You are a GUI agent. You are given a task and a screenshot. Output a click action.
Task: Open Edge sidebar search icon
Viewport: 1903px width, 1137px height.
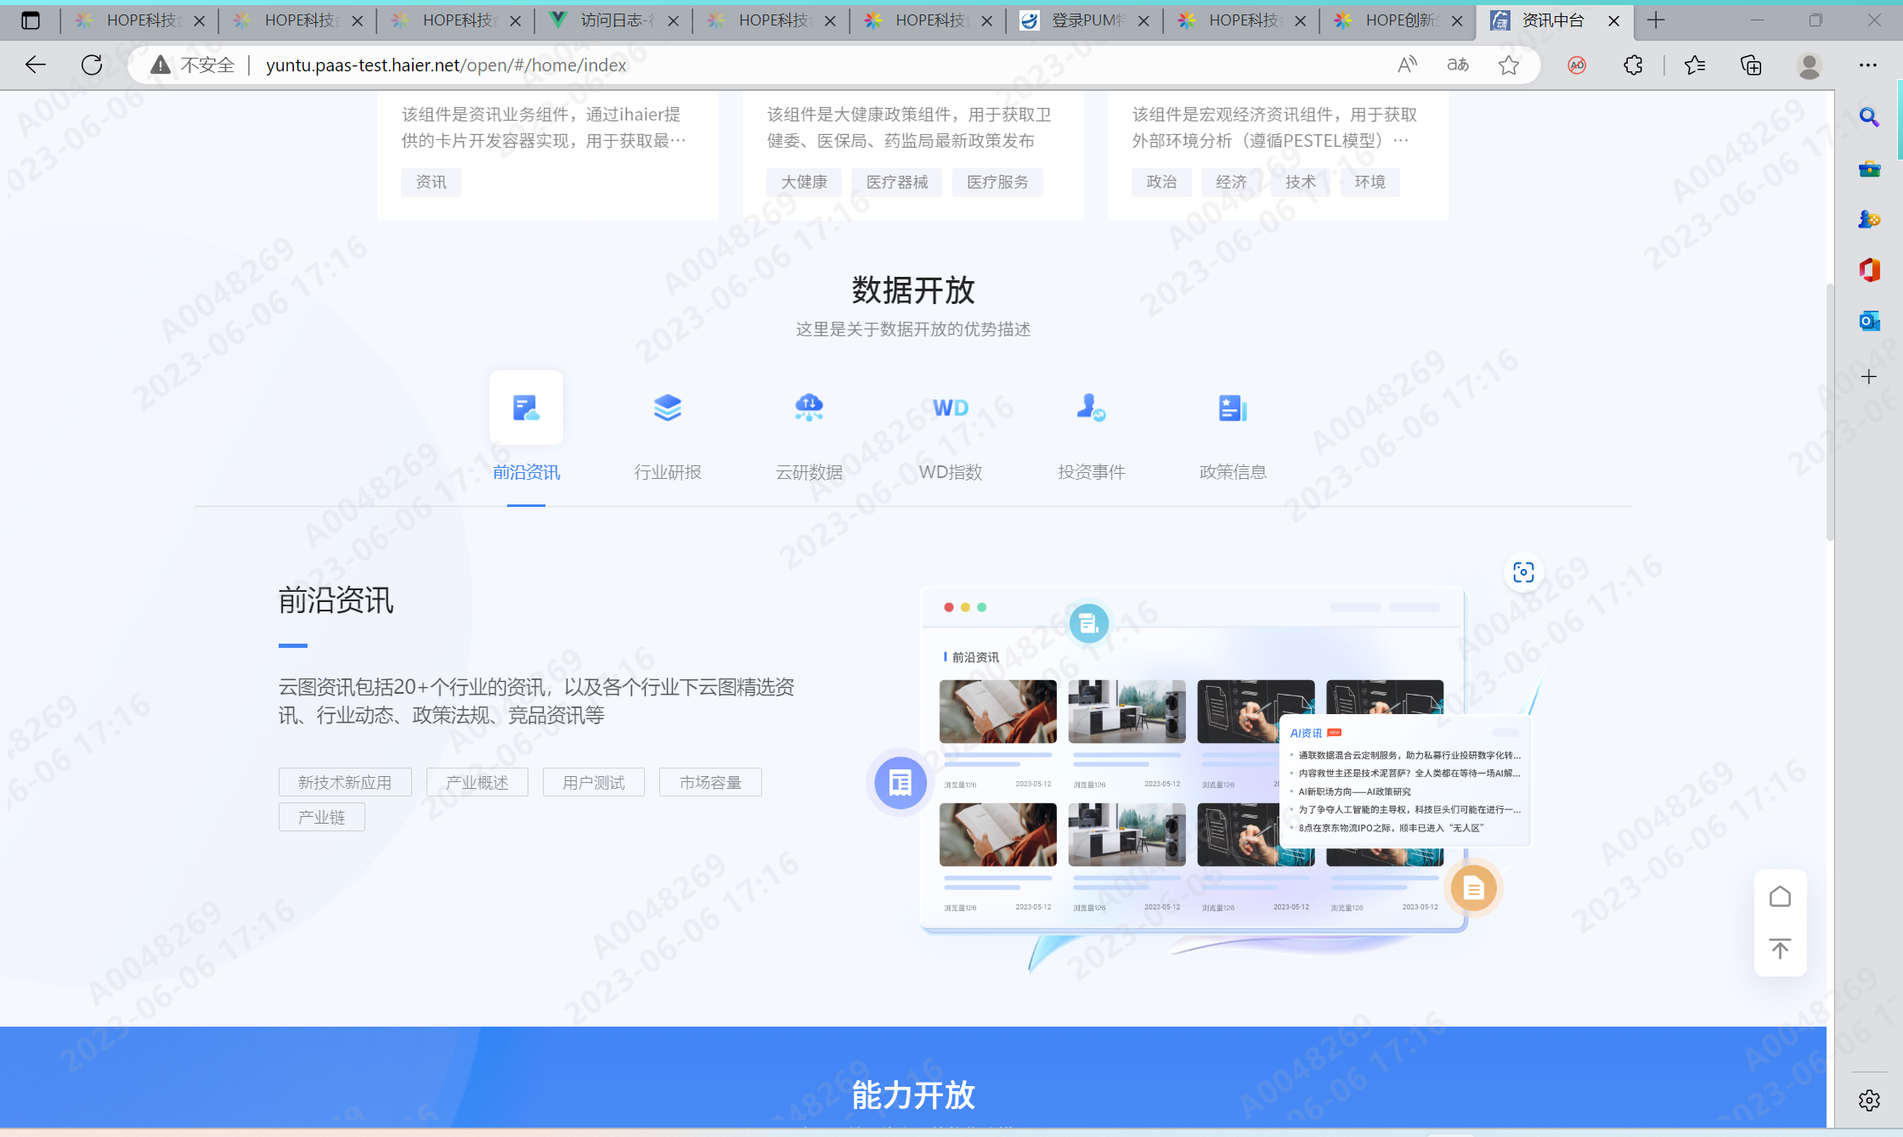tap(1869, 117)
